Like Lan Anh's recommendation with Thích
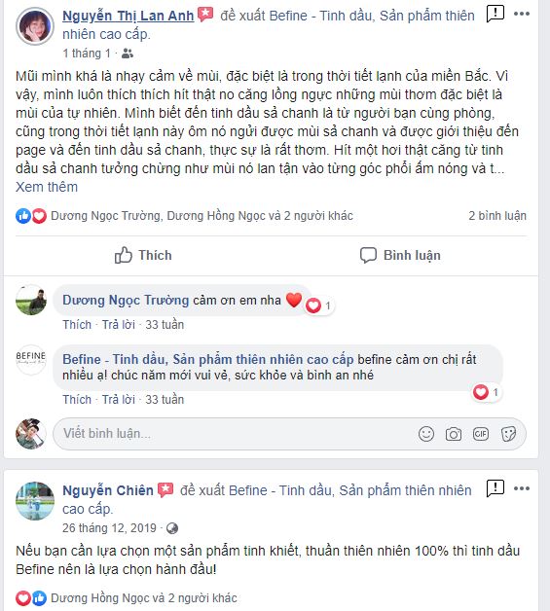550x611 pixels. (x=143, y=255)
